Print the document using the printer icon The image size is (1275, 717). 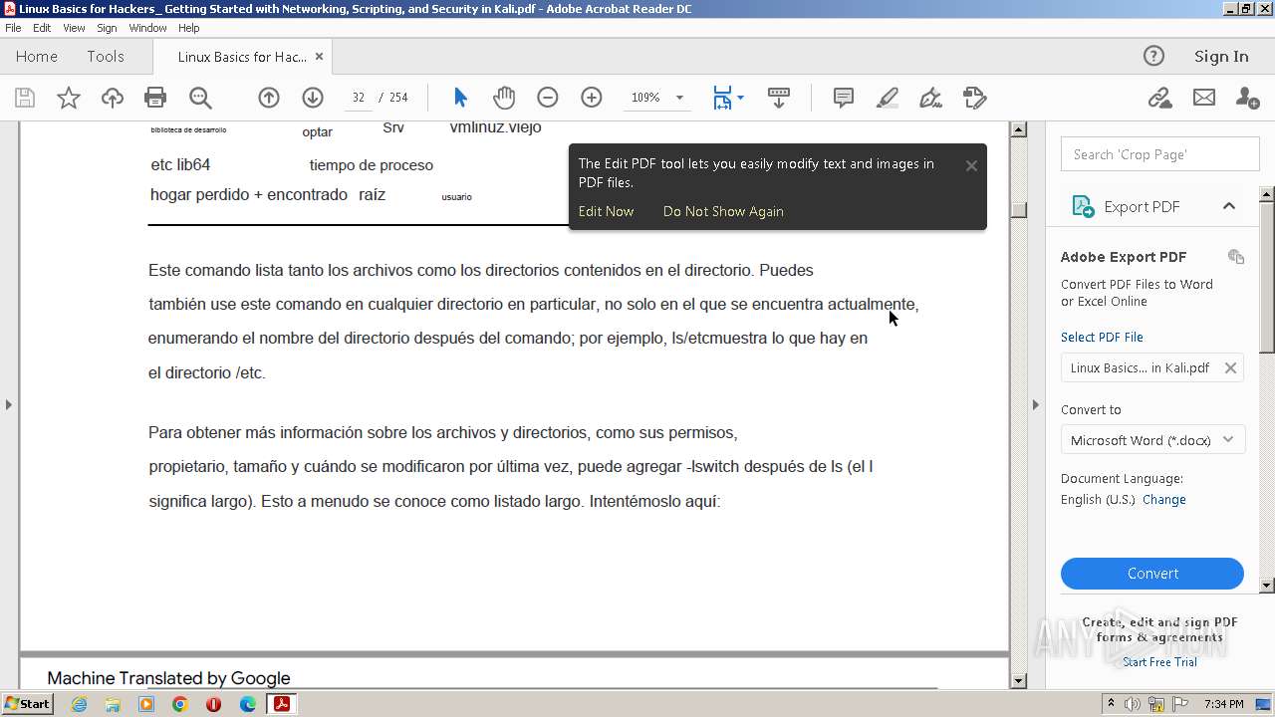(155, 98)
